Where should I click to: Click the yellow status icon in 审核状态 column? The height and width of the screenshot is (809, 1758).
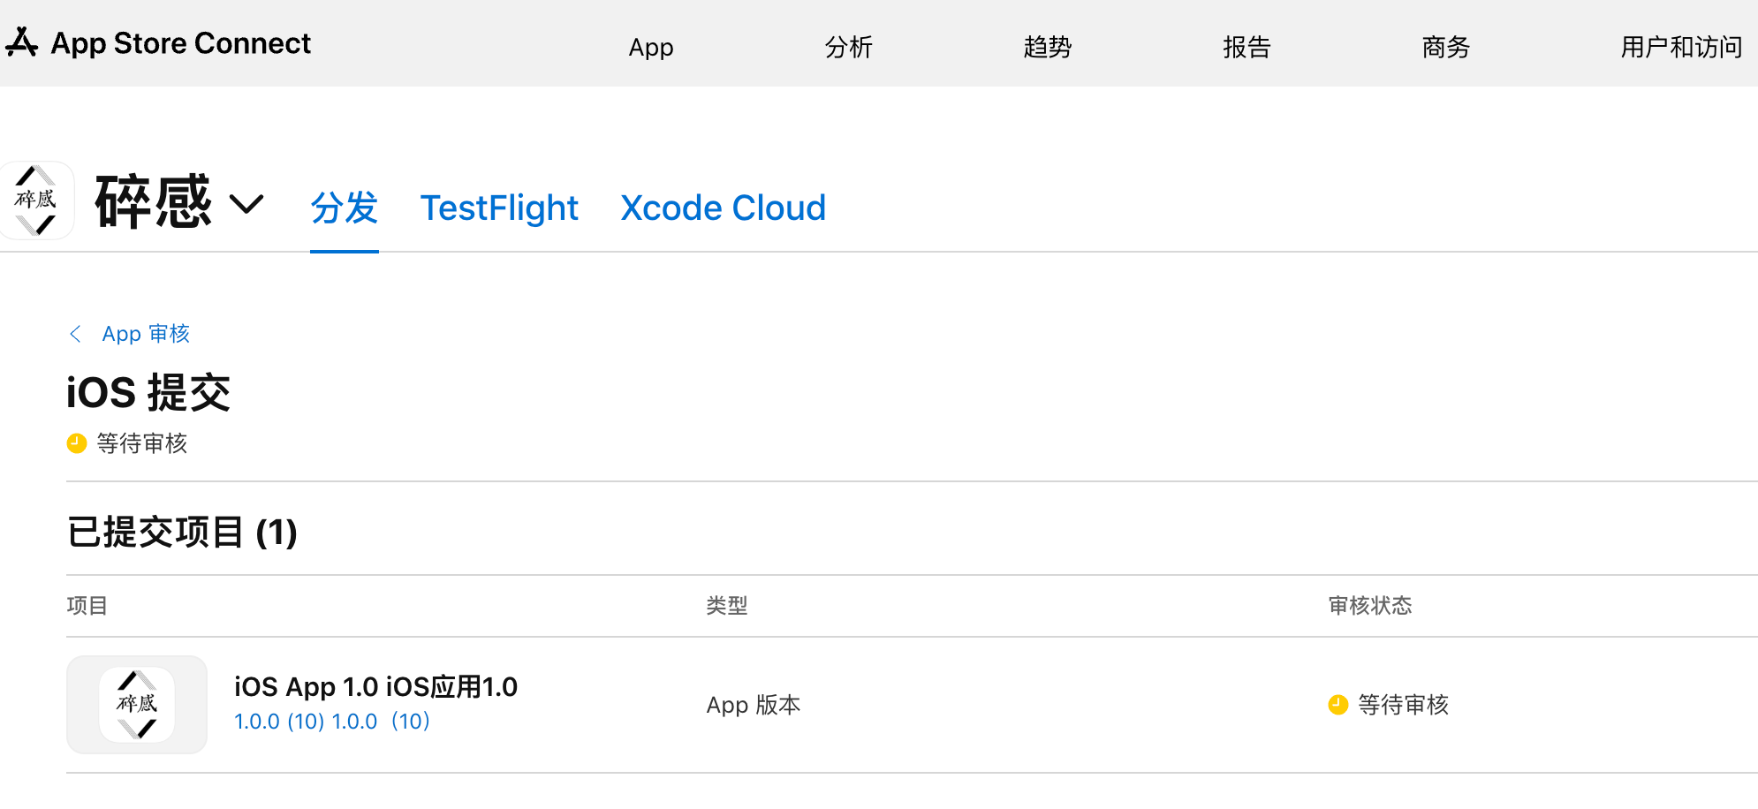point(1337,705)
